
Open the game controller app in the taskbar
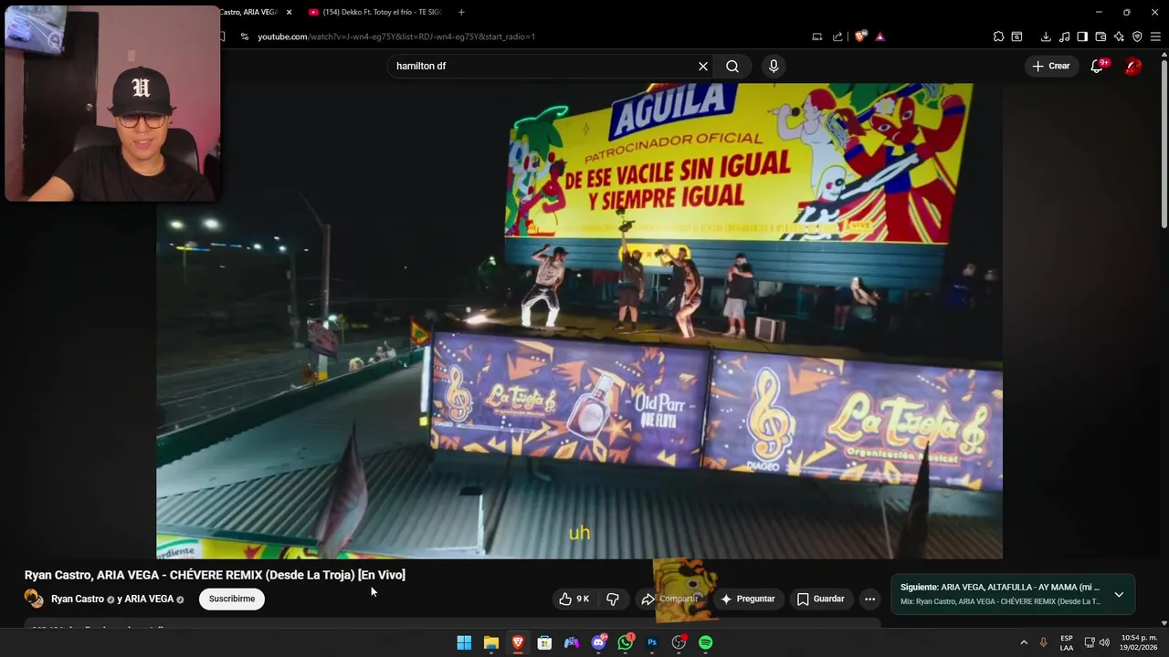[572, 642]
